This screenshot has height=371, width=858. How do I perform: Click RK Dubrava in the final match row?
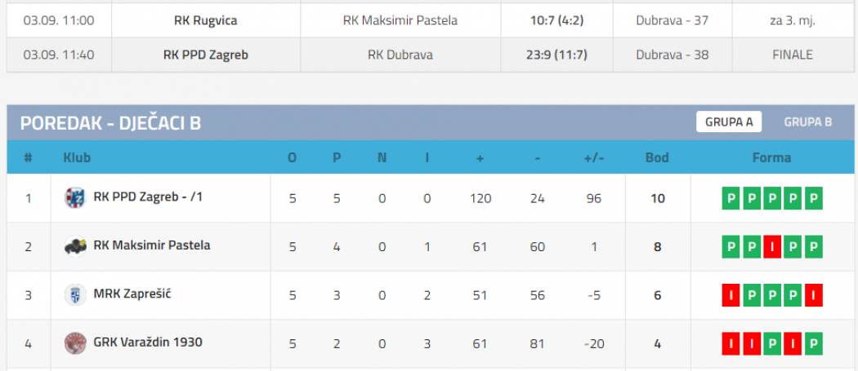[400, 55]
